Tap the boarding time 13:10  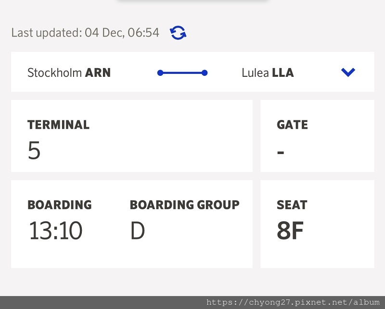click(55, 230)
